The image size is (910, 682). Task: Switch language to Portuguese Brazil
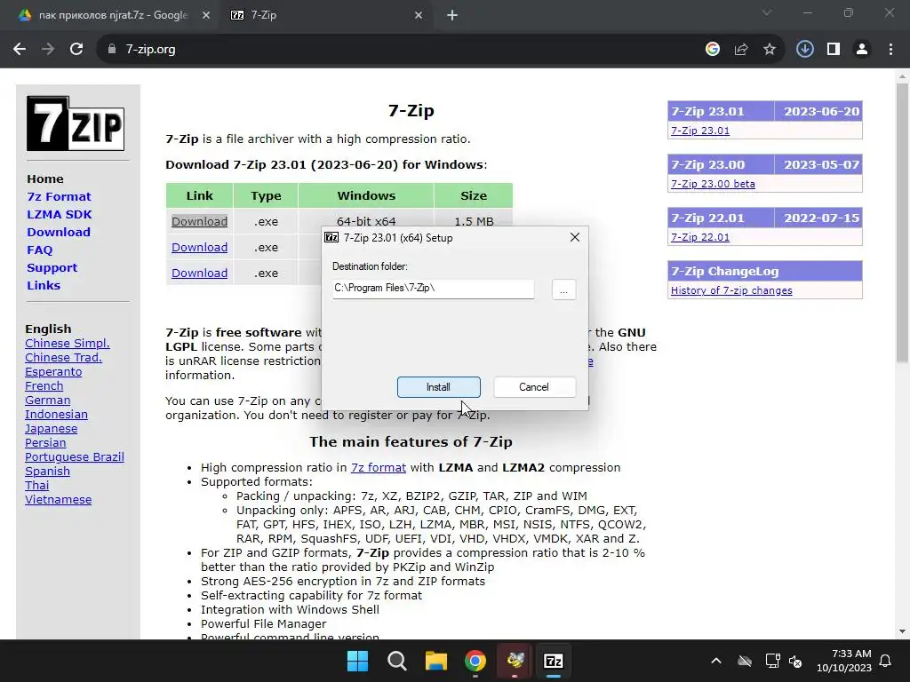(75, 457)
